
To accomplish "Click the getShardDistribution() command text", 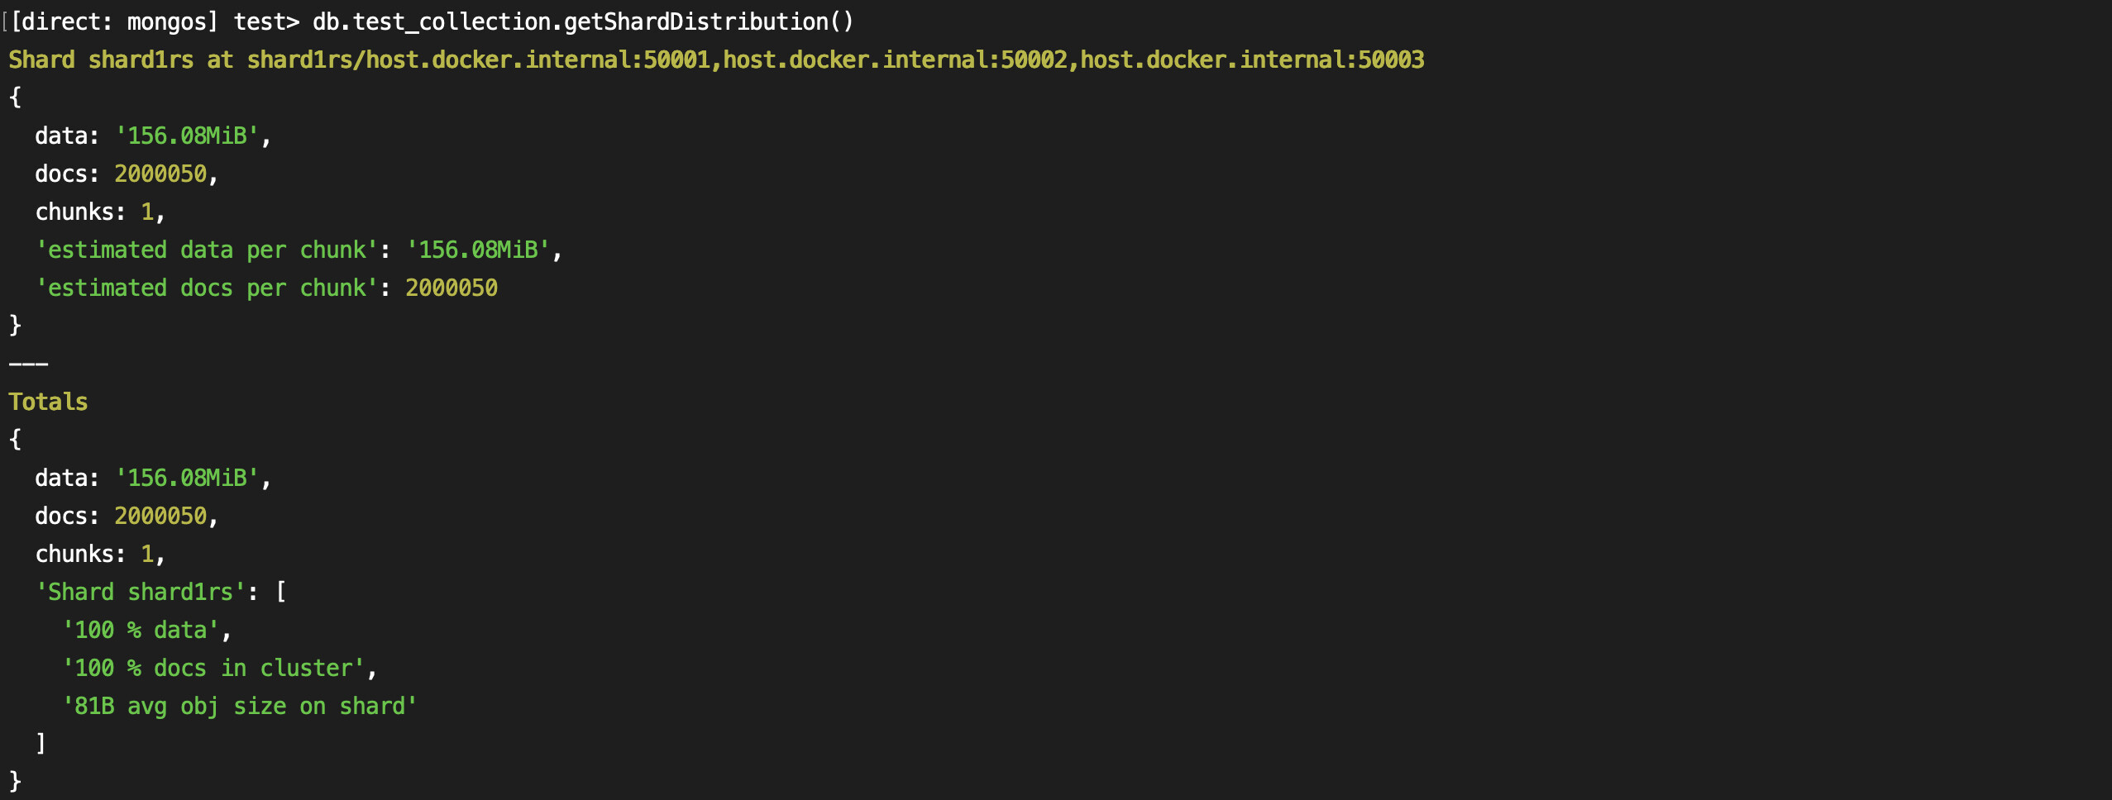I will (583, 21).
